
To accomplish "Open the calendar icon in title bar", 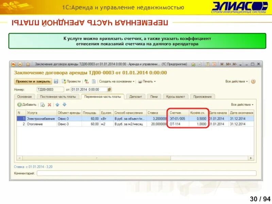I will point(214,64).
